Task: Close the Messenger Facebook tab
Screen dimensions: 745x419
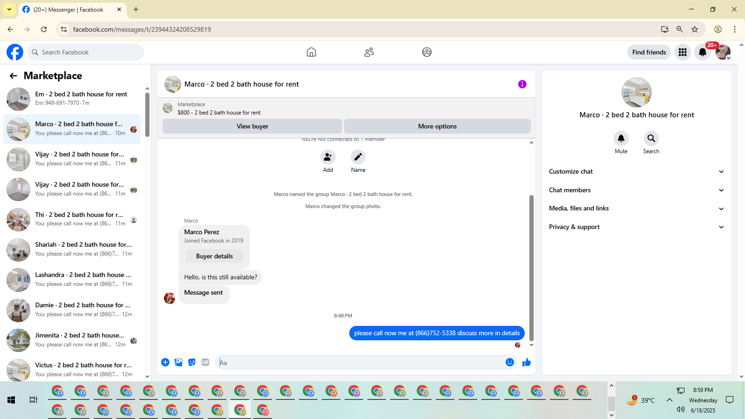Action: (119, 9)
